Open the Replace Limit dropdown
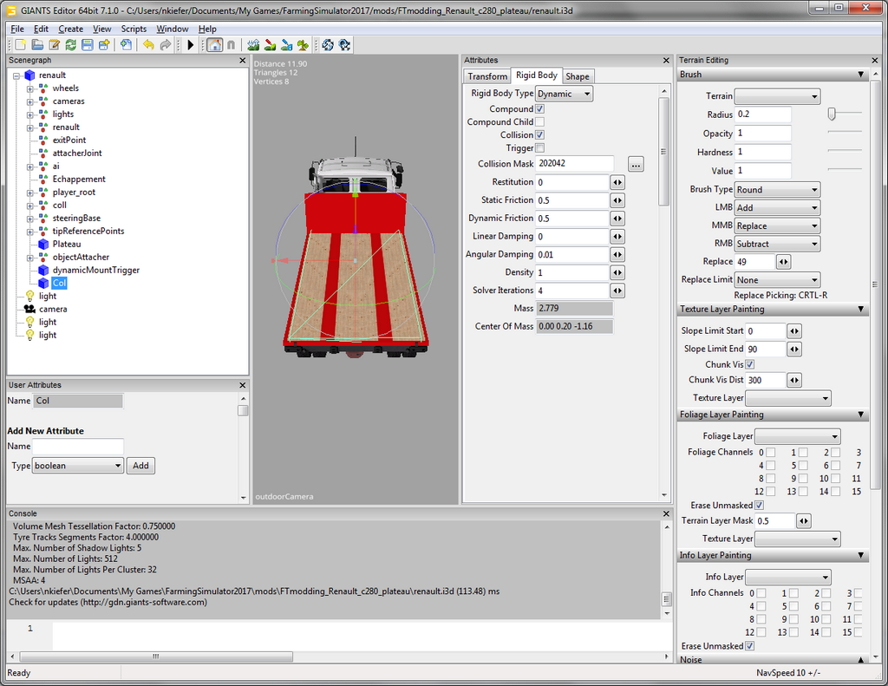The width and height of the screenshot is (888, 686). click(x=778, y=280)
